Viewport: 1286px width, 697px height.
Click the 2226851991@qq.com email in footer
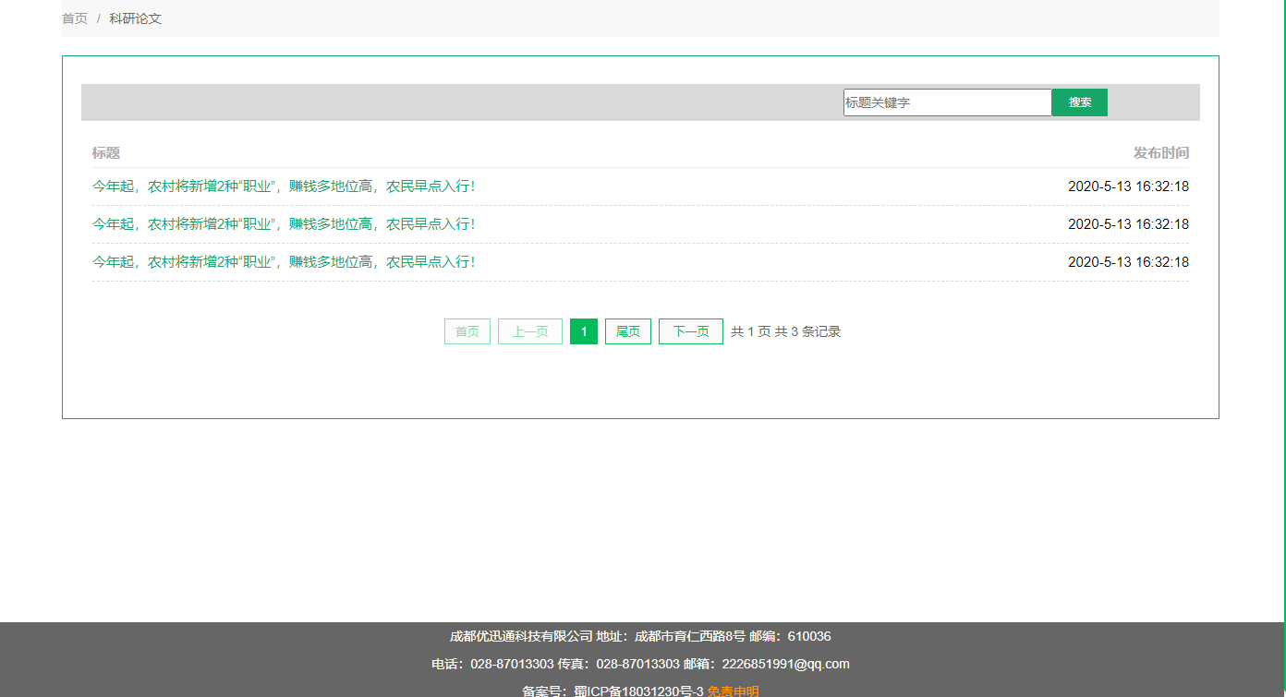pos(785,664)
